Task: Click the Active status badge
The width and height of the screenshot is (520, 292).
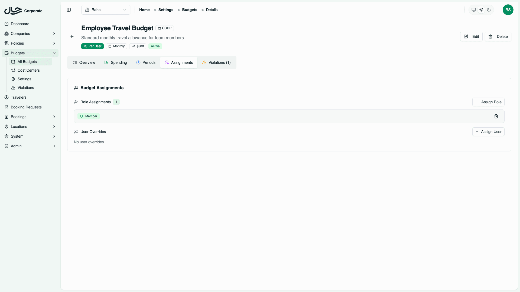Action: click(155, 46)
